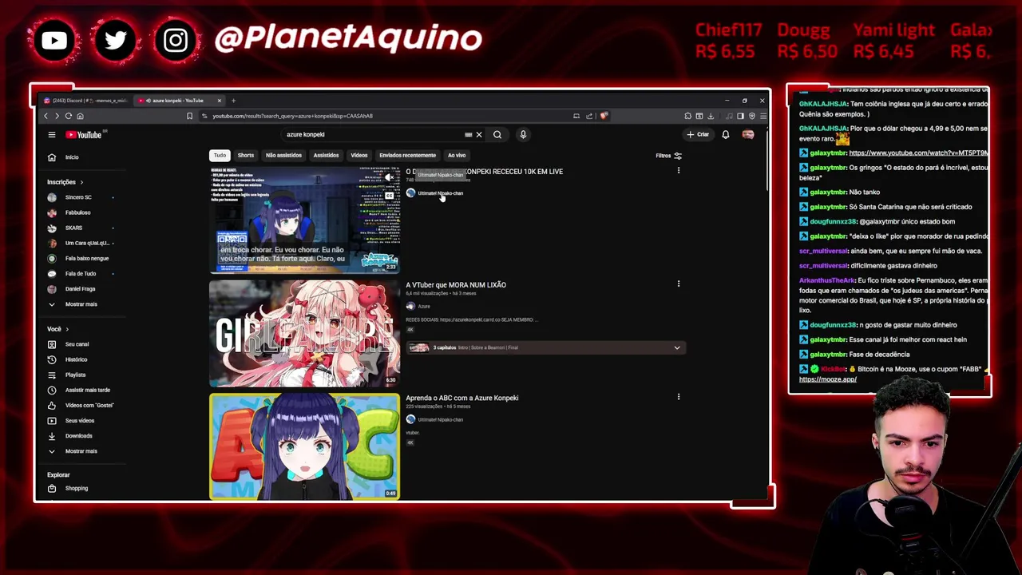The width and height of the screenshot is (1022, 575).
Task: Play the ABC Azure Konpeki thumbnail
Action: pyautogui.click(x=304, y=446)
